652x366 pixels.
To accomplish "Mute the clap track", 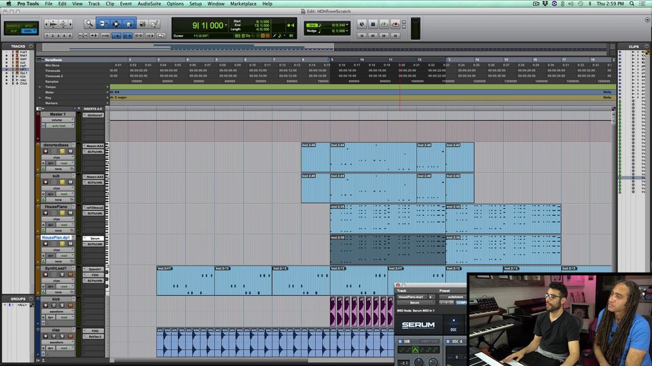I will [x=70, y=336].
